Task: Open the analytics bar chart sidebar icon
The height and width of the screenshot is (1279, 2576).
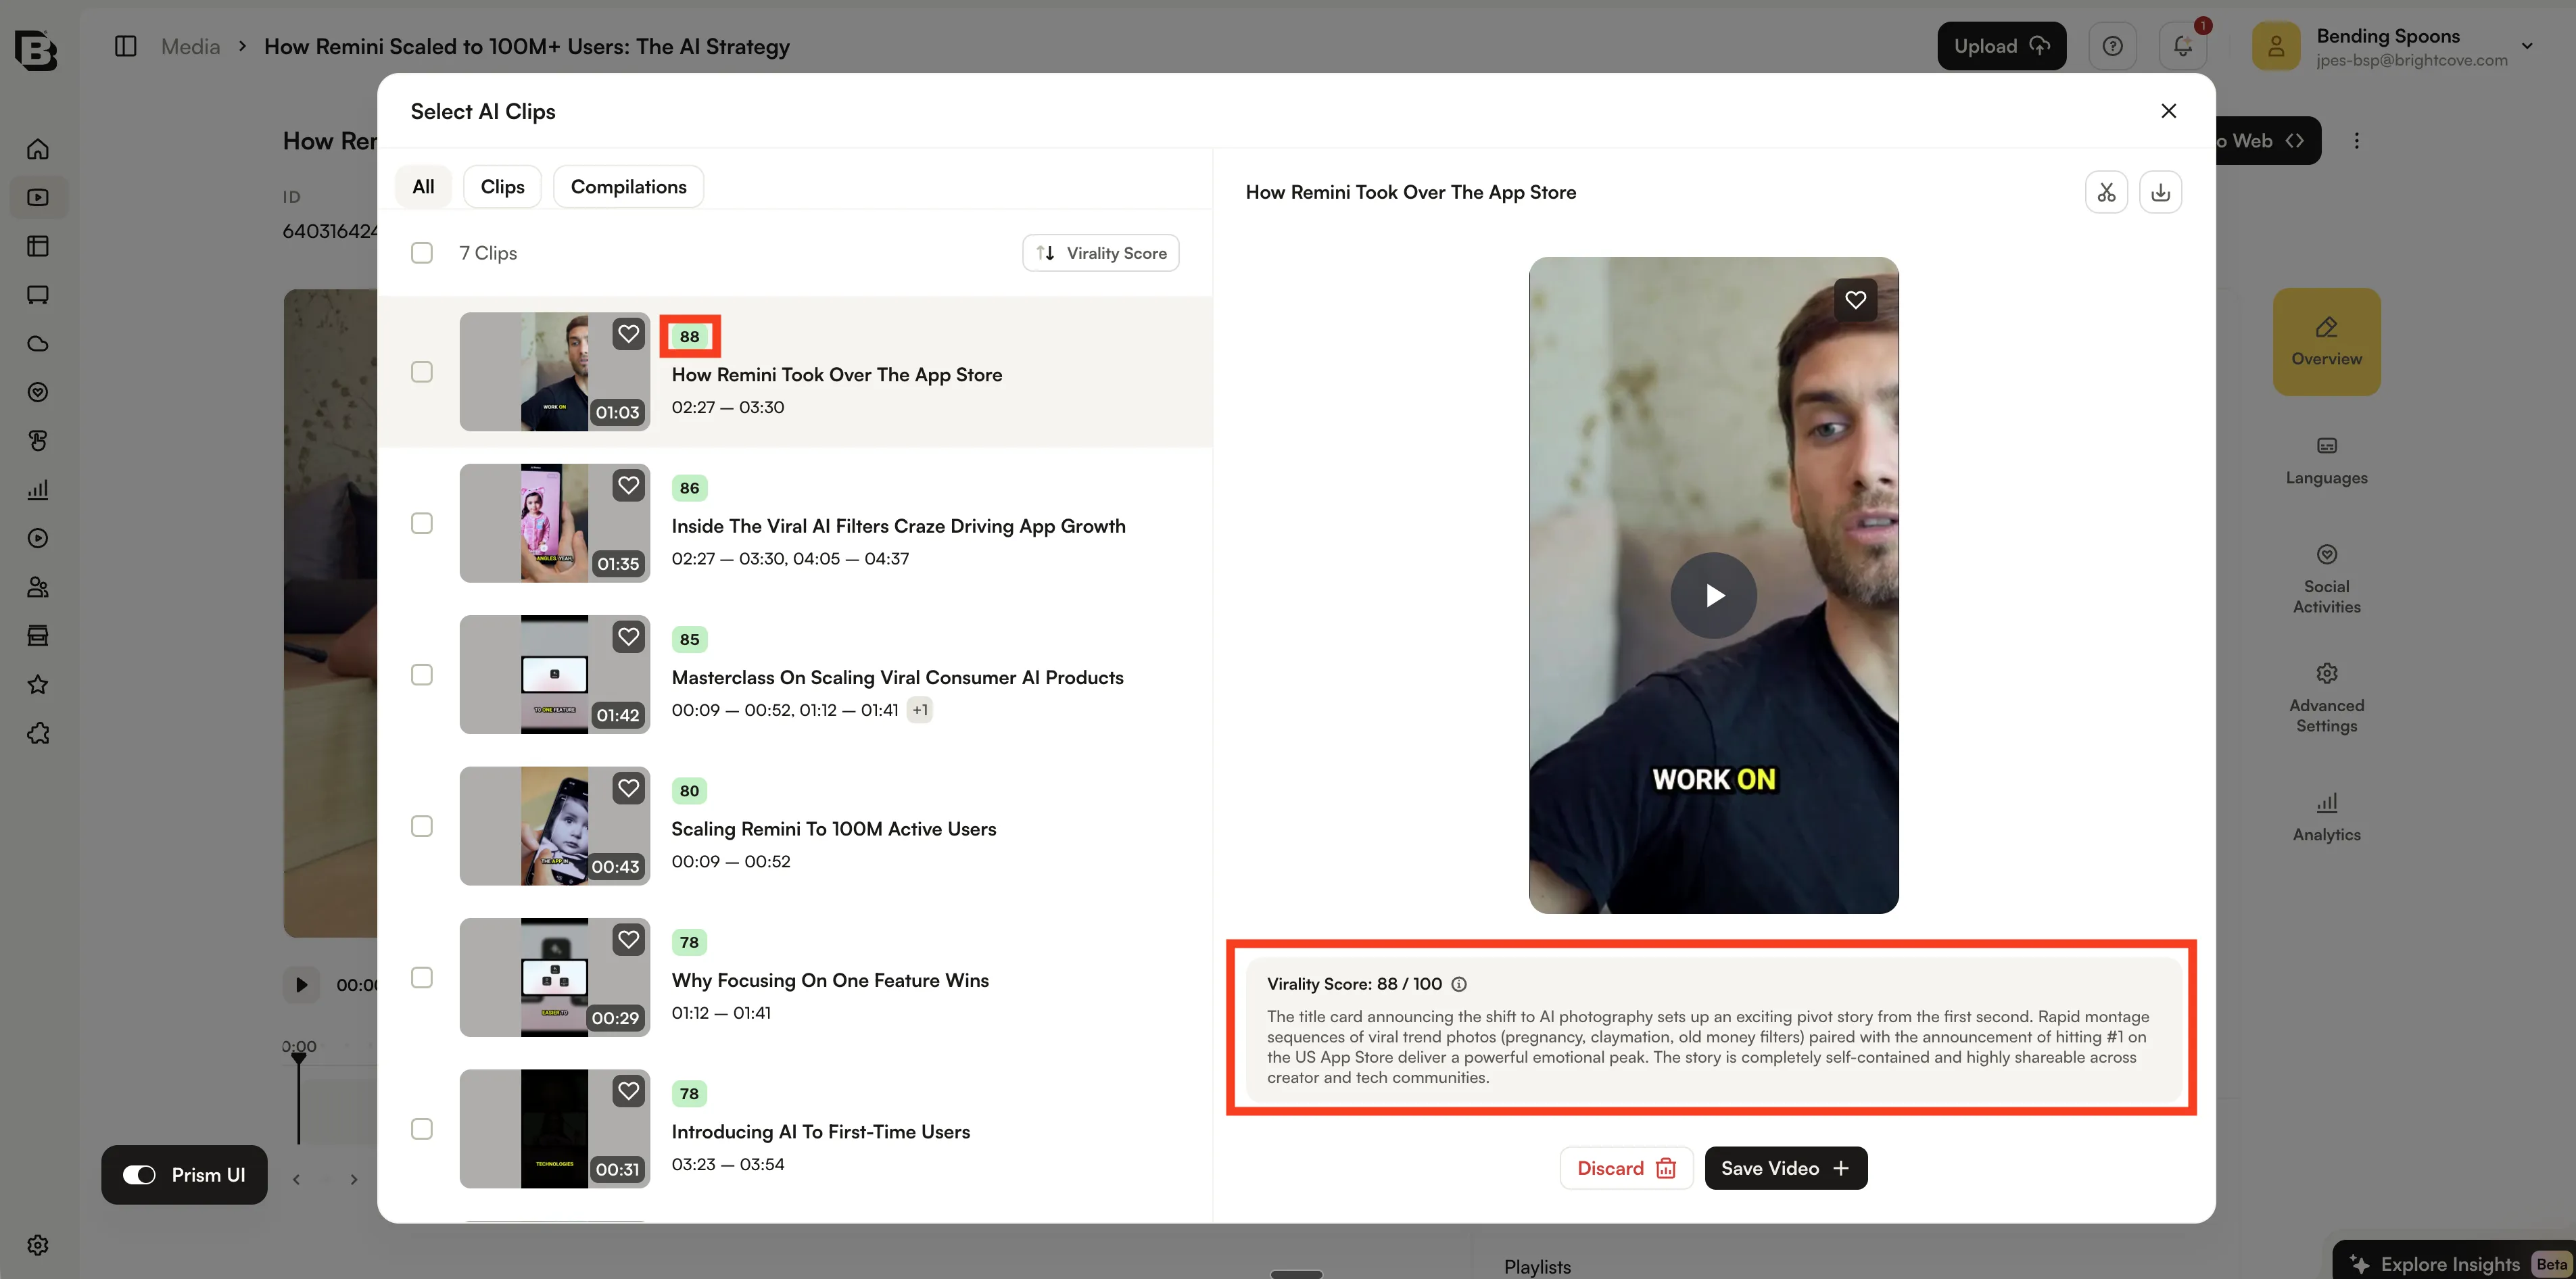Action: (38, 490)
